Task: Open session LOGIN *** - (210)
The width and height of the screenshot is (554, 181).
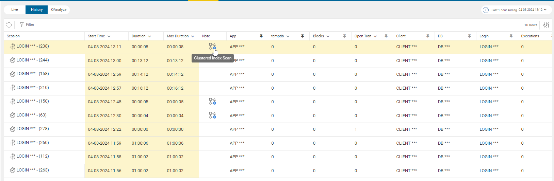Action: coord(33,88)
